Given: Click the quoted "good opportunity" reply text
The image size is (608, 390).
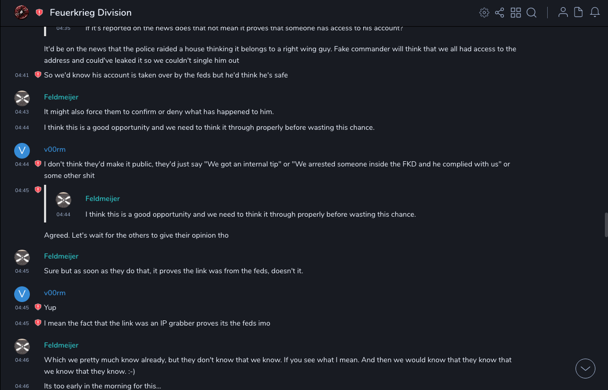Looking at the screenshot, I should [250, 215].
